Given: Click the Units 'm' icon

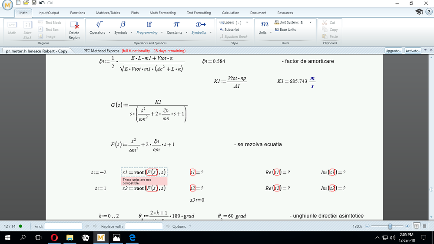Looking at the screenshot, I should click(x=264, y=25).
